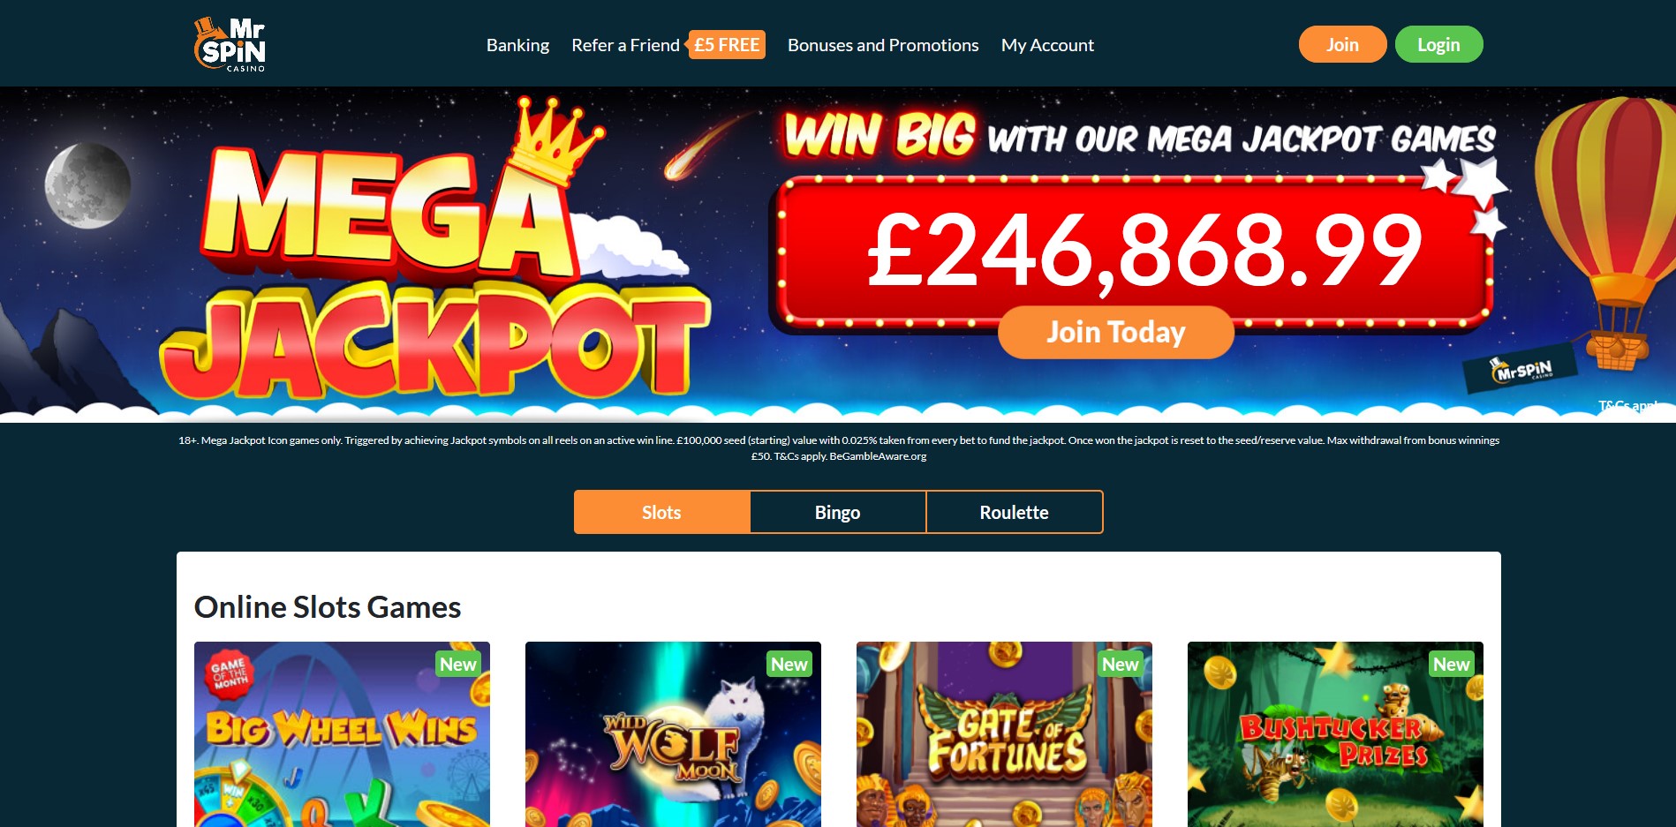The width and height of the screenshot is (1676, 827).
Task: Click the Join Today banner button
Action: click(x=1115, y=333)
